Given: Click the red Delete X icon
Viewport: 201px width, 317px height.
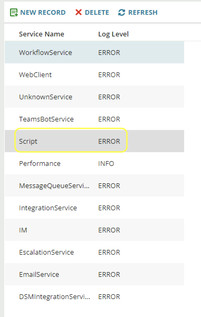Looking at the screenshot, I should tap(78, 12).
